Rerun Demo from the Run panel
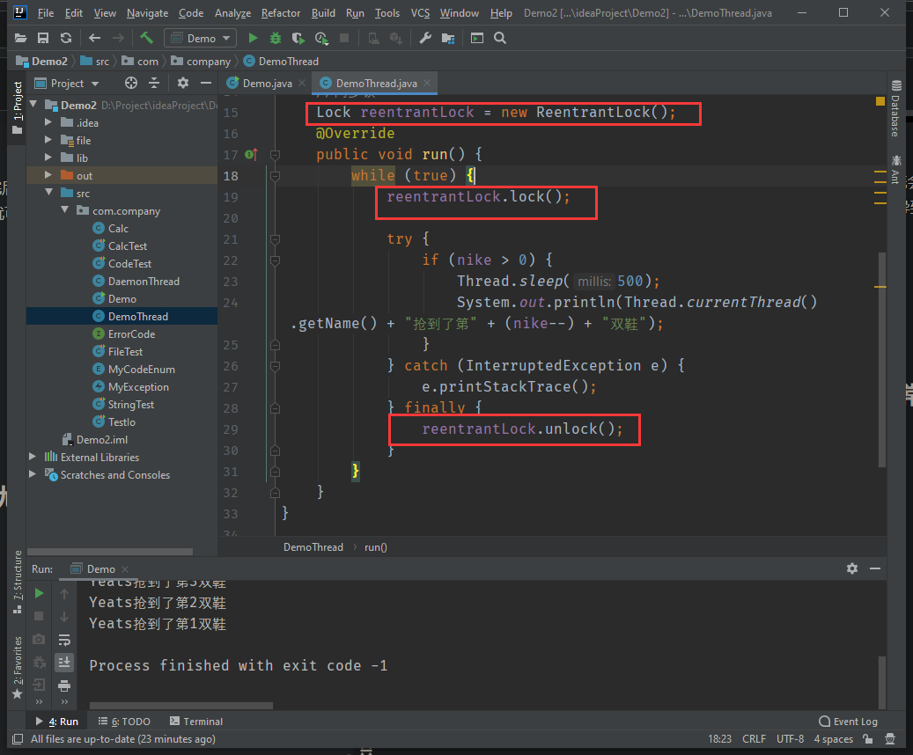The width and height of the screenshot is (913, 755). [x=39, y=593]
